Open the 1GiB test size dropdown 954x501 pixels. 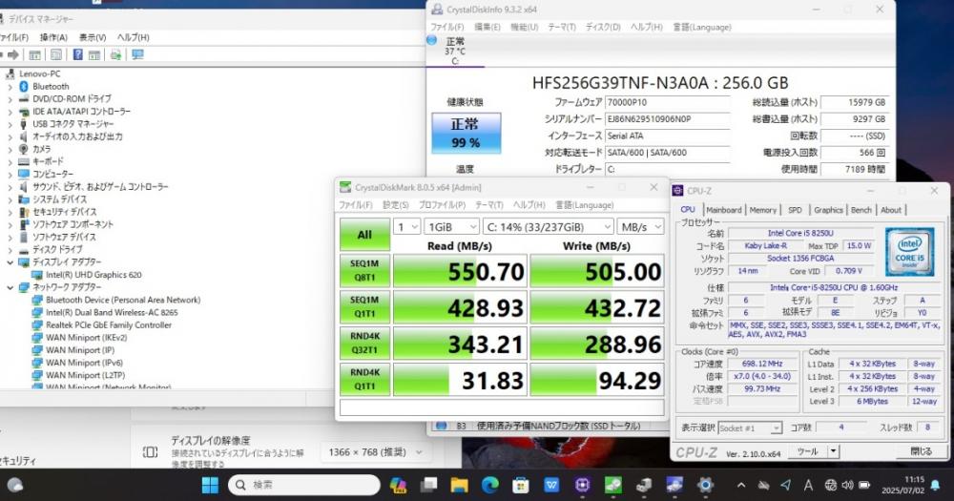[451, 227]
